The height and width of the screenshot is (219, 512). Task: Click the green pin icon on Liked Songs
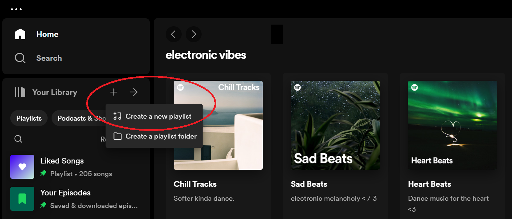point(44,173)
